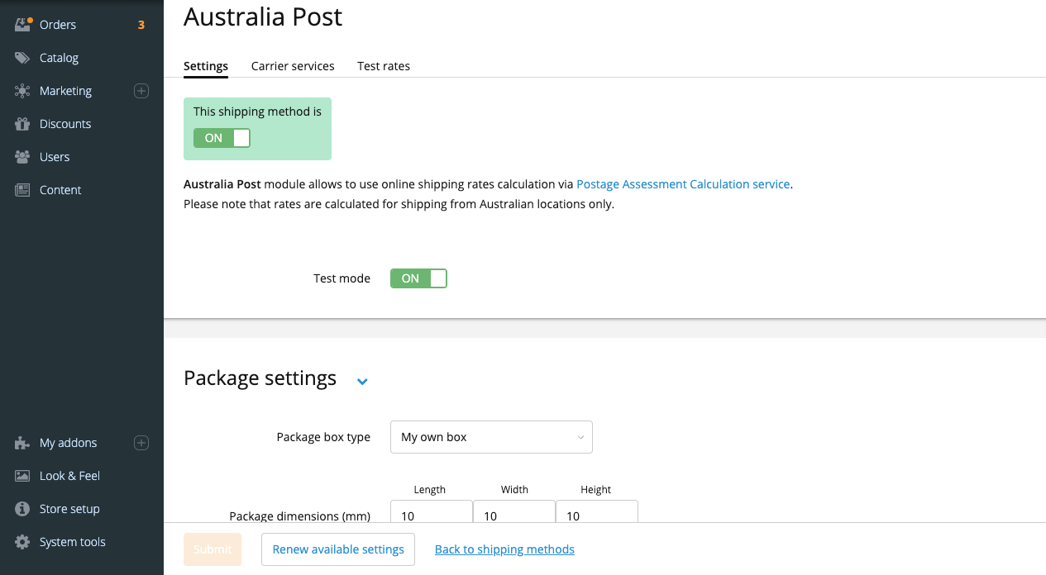Turn off the shipping method toggle
The width and height of the screenshot is (1046, 575).
222,138
